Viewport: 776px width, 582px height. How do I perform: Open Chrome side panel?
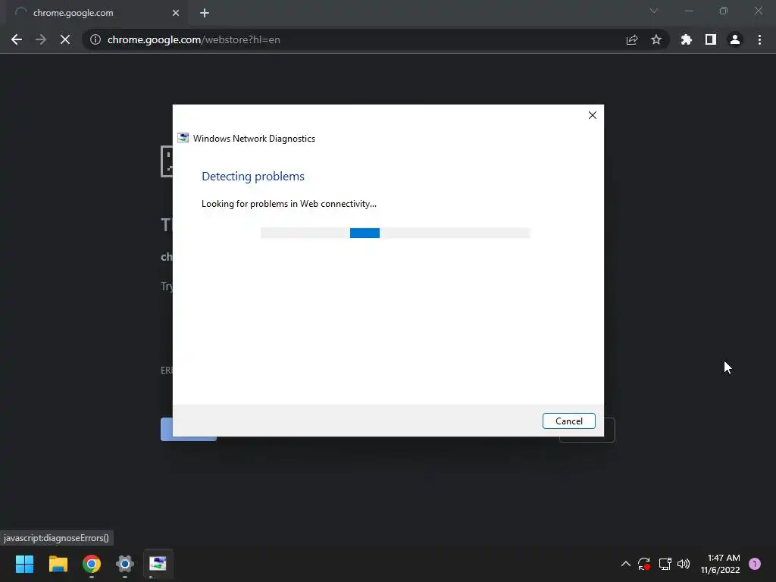tap(711, 39)
